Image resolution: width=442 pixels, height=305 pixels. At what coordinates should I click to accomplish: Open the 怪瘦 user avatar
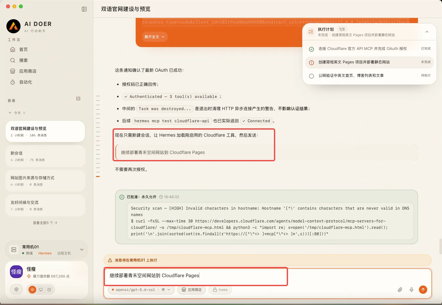coord(16,272)
